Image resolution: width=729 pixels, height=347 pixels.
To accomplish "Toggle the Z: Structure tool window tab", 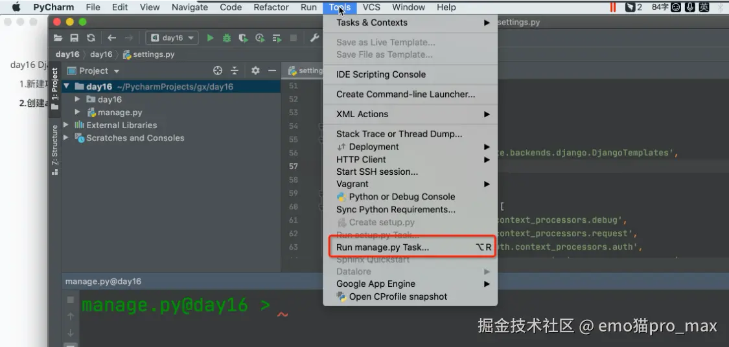I will [x=55, y=150].
